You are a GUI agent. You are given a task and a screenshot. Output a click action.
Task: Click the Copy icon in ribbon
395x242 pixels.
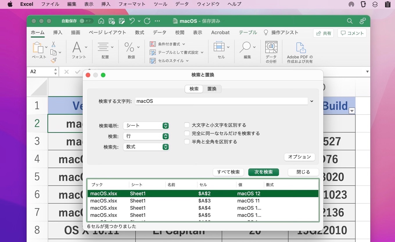point(53,52)
